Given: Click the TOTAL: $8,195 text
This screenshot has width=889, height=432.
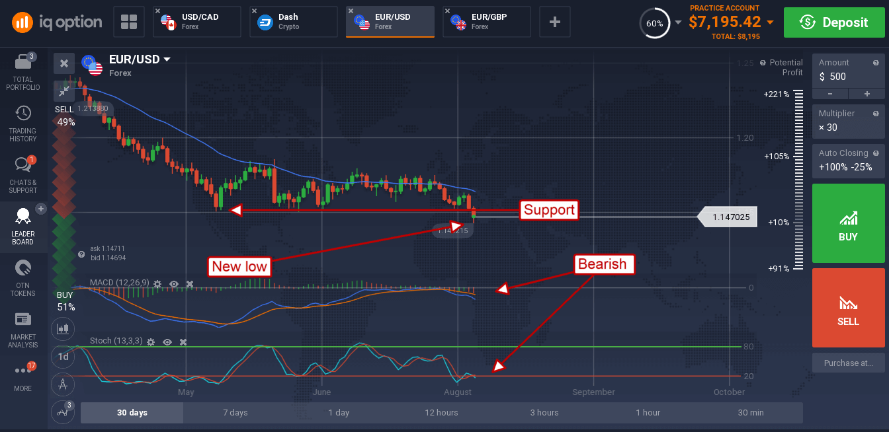Looking at the screenshot, I should [734, 37].
